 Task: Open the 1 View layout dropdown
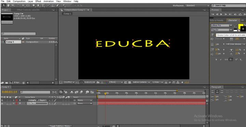point(158,82)
